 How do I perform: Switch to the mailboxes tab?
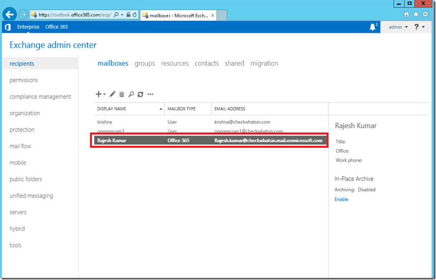(113, 63)
